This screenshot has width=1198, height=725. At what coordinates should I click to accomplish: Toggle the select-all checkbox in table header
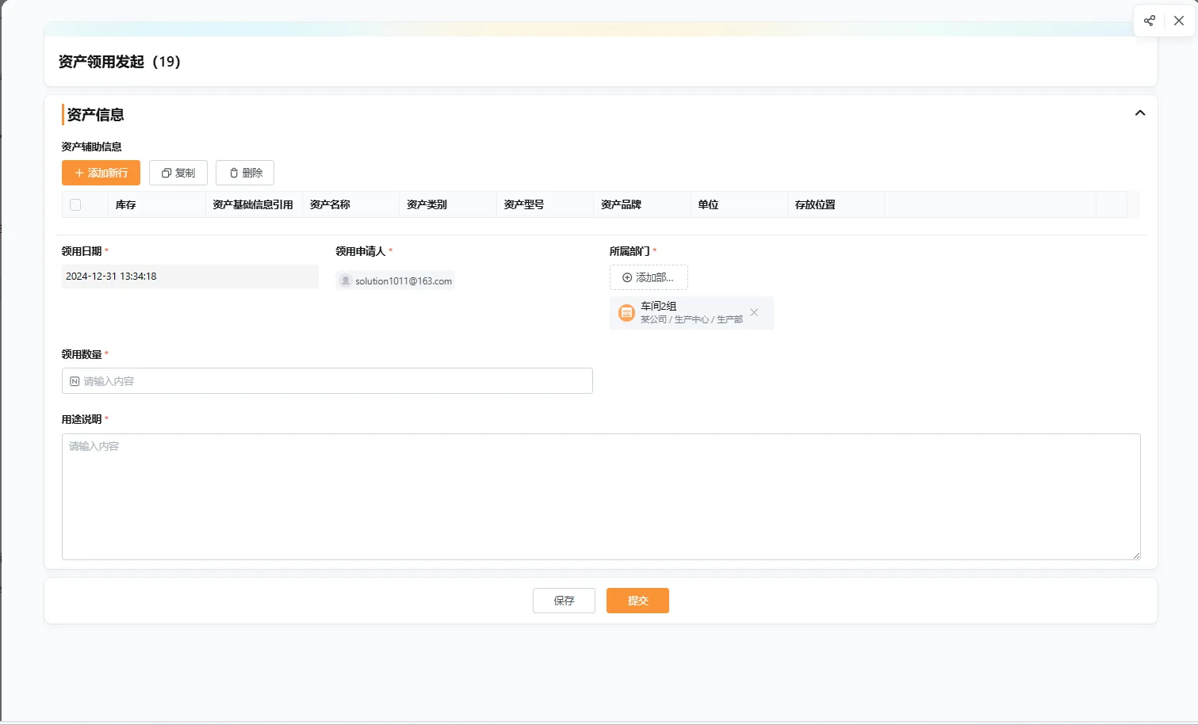(75, 204)
